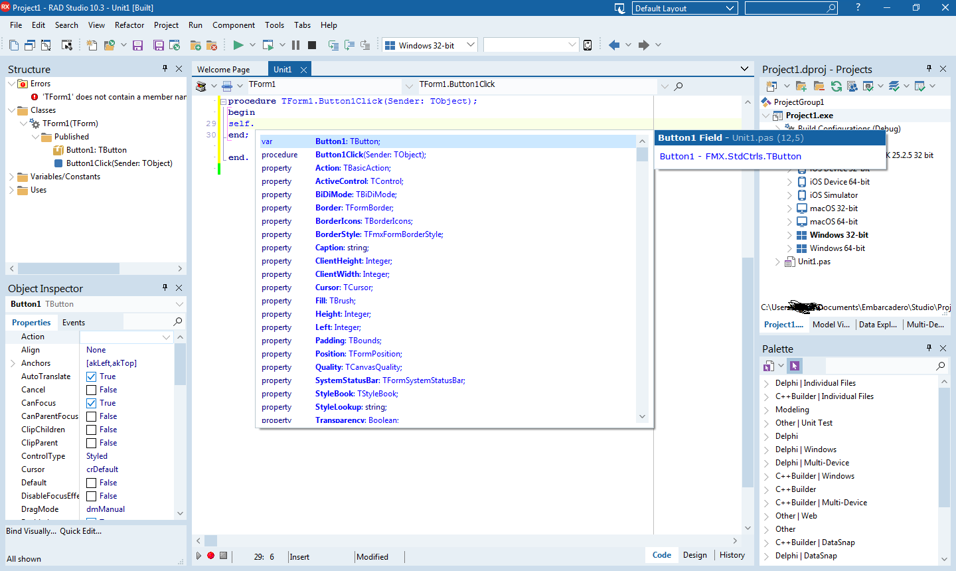Click the Add File to Project icon
The width and height of the screenshot is (956, 571).
click(196, 45)
